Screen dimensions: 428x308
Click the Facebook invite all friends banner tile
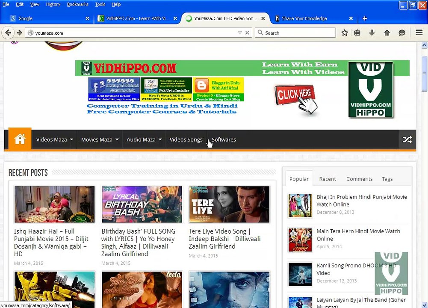pos(114,89)
